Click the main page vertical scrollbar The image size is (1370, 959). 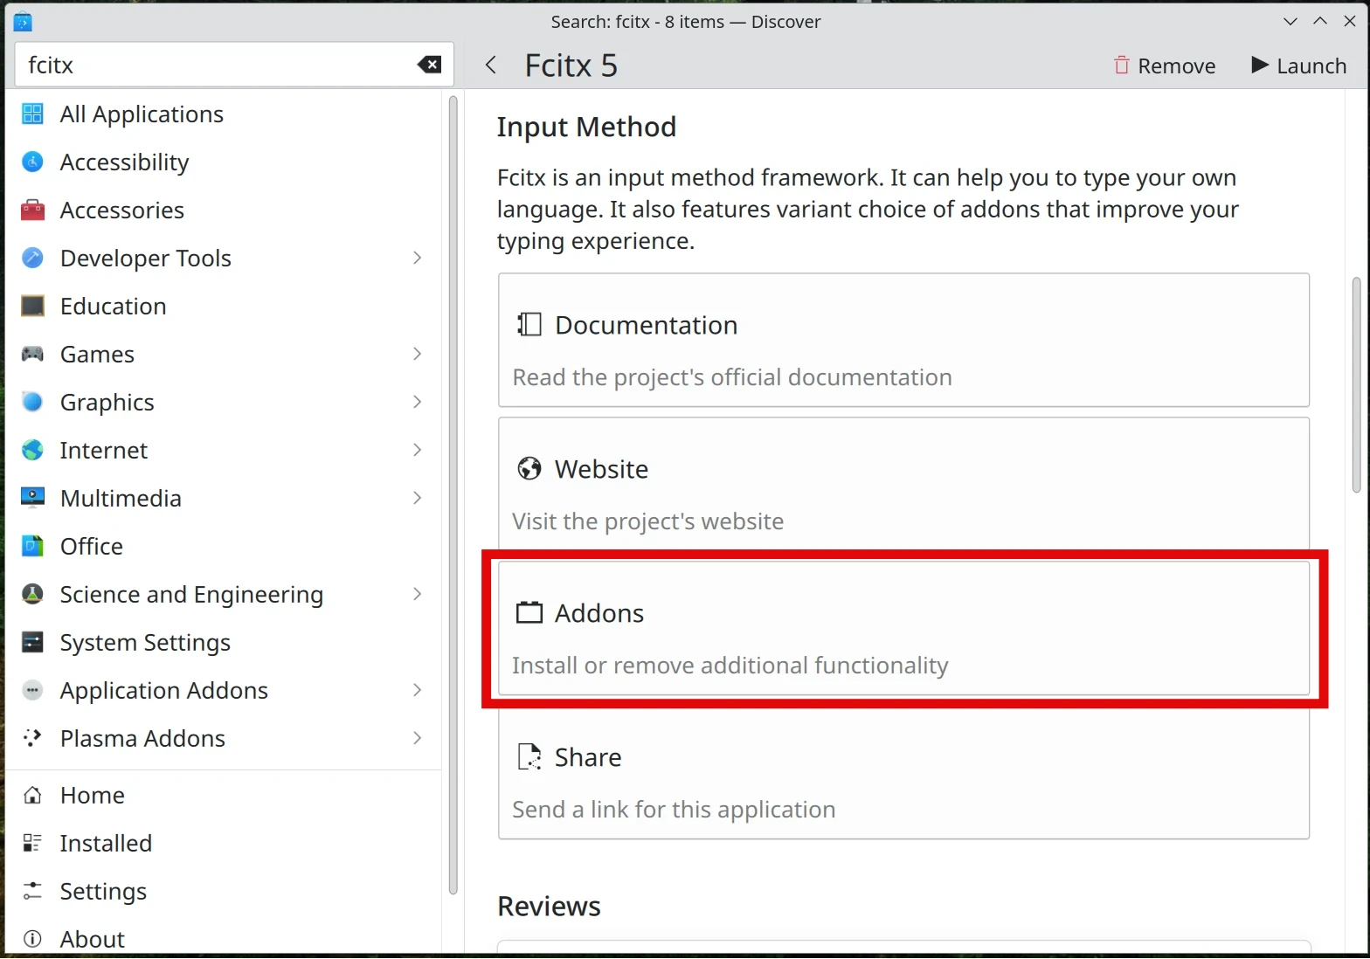tap(1356, 384)
